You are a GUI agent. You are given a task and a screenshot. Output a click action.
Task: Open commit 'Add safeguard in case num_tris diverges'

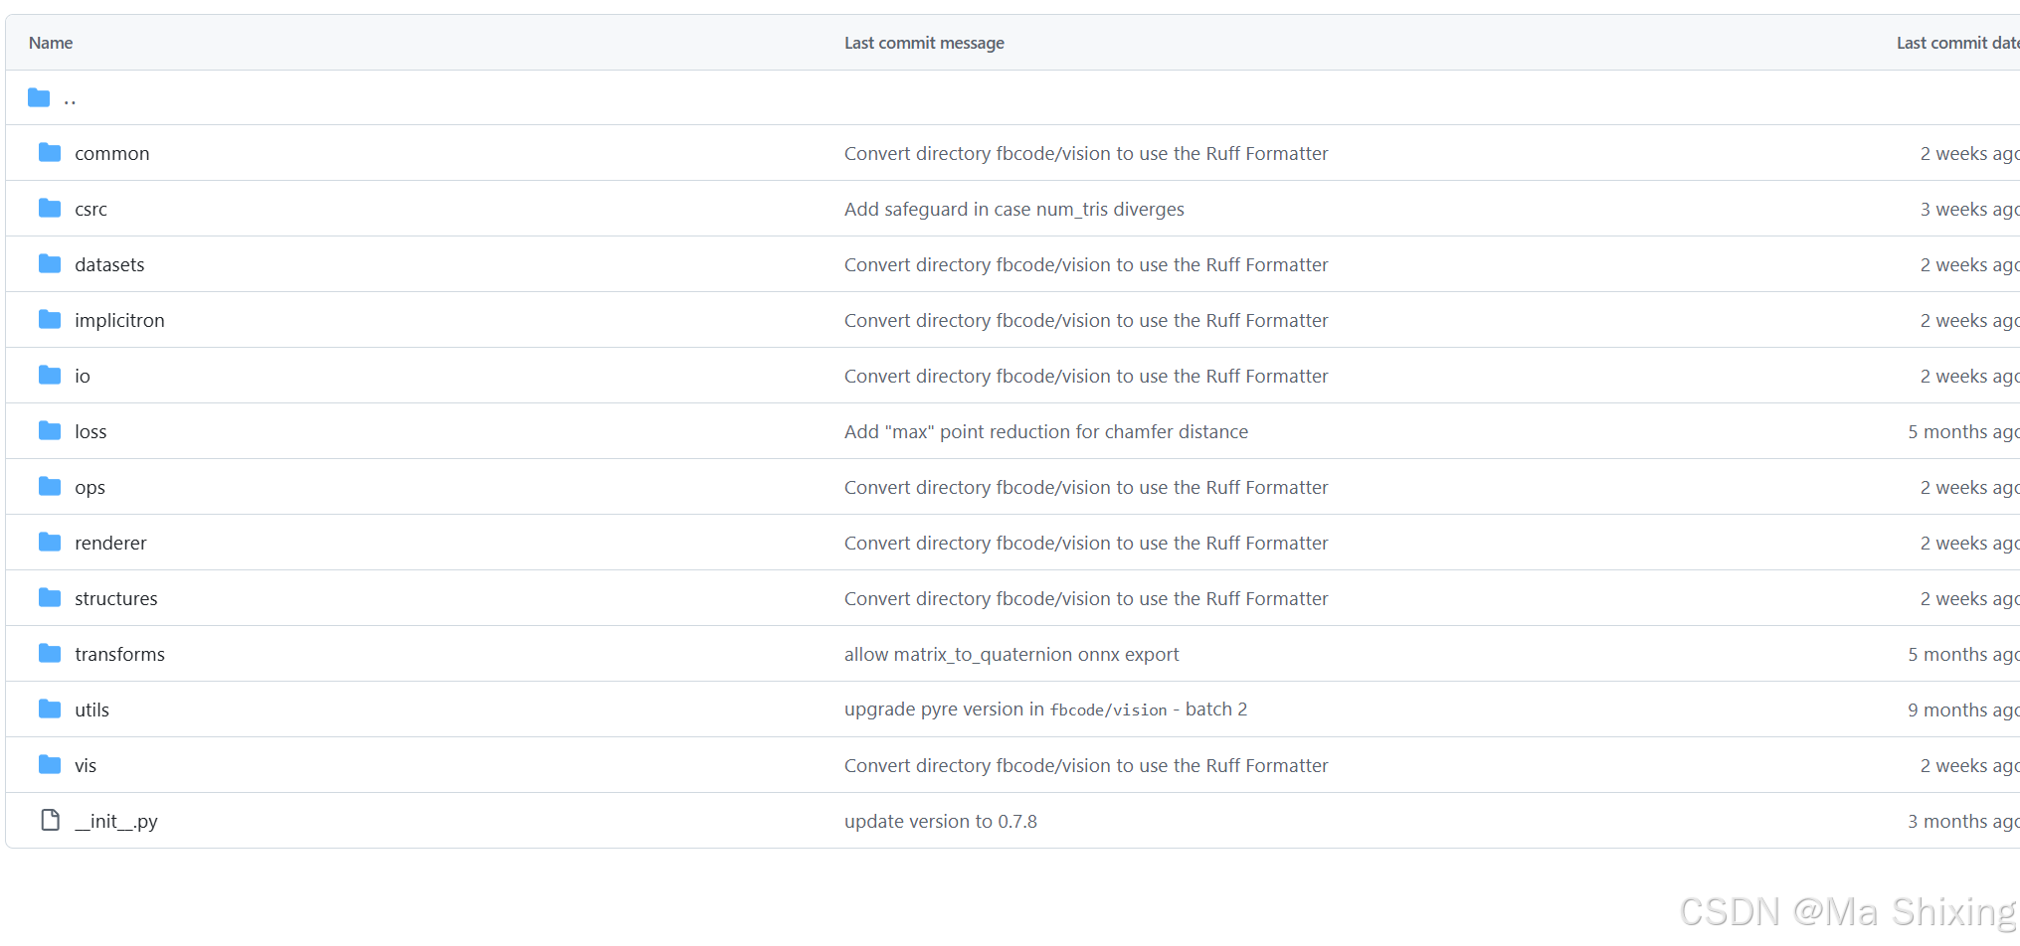click(1013, 208)
